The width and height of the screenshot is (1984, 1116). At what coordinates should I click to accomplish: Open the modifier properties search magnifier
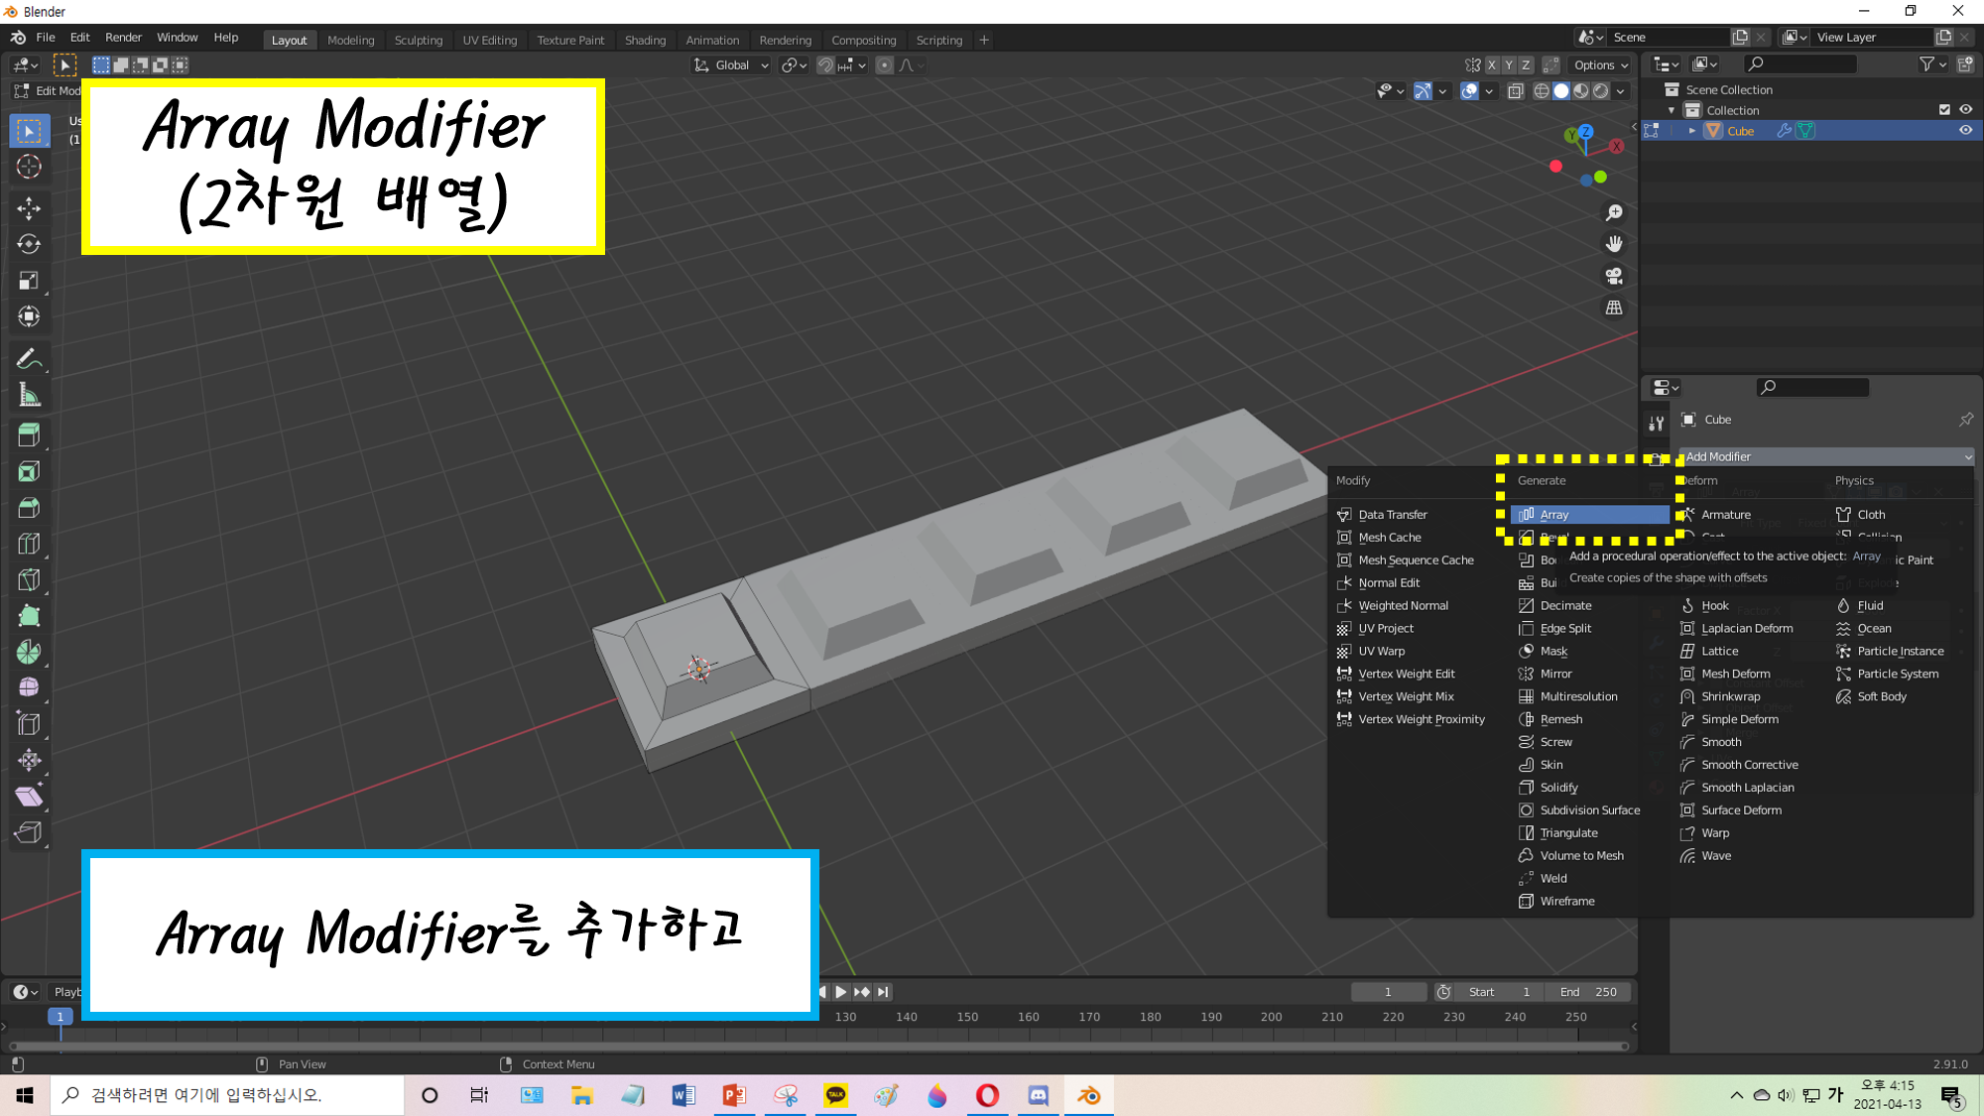point(1769,387)
